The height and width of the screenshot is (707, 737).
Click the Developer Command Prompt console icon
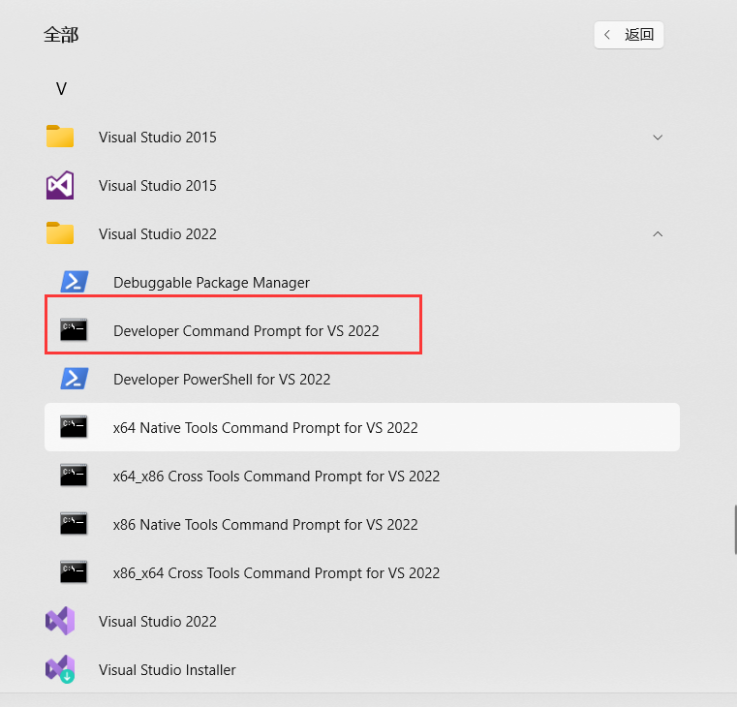[74, 330]
